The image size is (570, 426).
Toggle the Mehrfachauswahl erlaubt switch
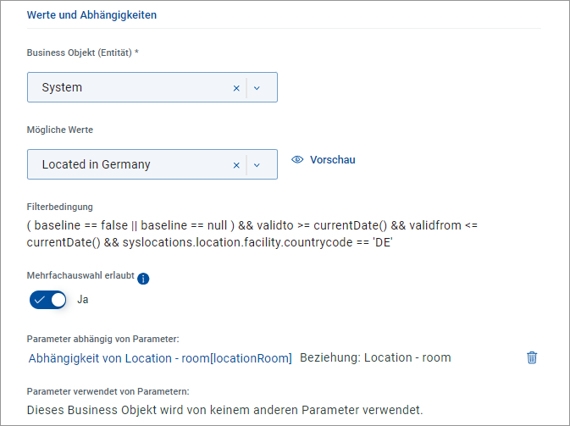coord(47,299)
